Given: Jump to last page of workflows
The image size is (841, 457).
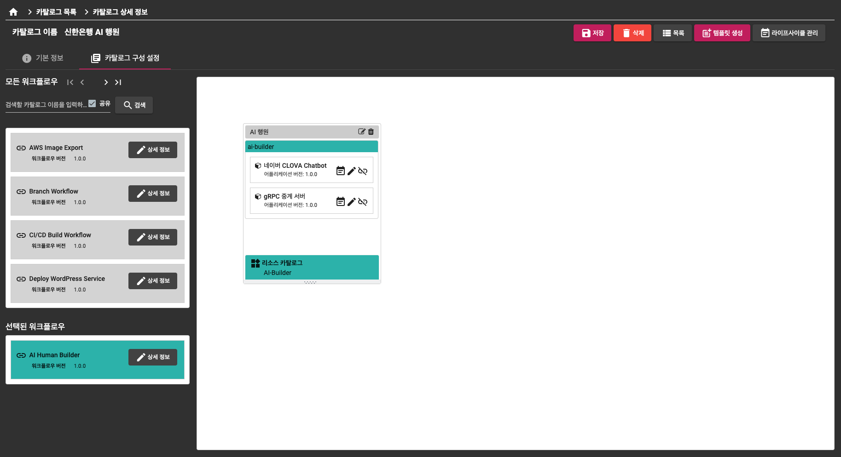Looking at the screenshot, I should (x=118, y=82).
